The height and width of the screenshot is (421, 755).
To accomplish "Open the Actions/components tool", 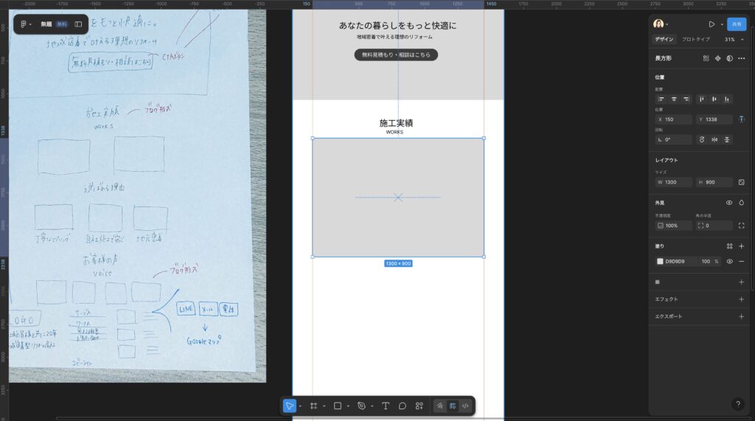I will pyautogui.click(x=420, y=406).
